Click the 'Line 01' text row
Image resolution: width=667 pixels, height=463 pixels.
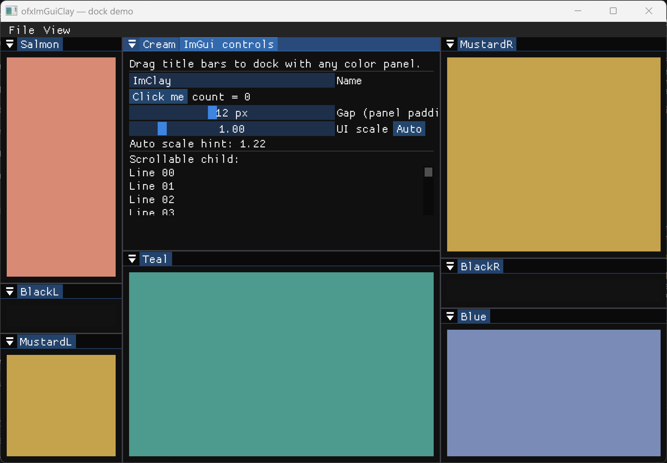152,186
